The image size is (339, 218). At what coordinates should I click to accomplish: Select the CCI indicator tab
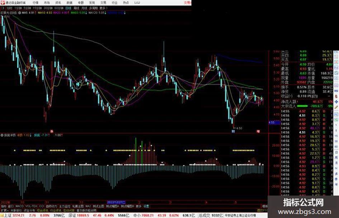pyautogui.click(x=42, y=206)
